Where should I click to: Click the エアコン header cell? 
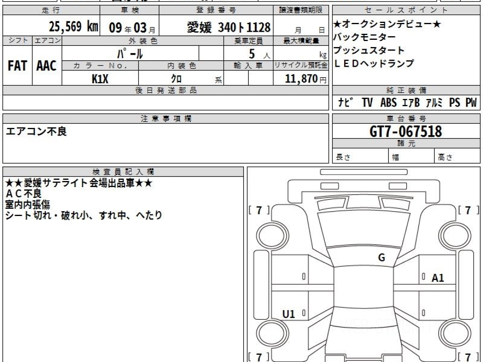coord(47,41)
